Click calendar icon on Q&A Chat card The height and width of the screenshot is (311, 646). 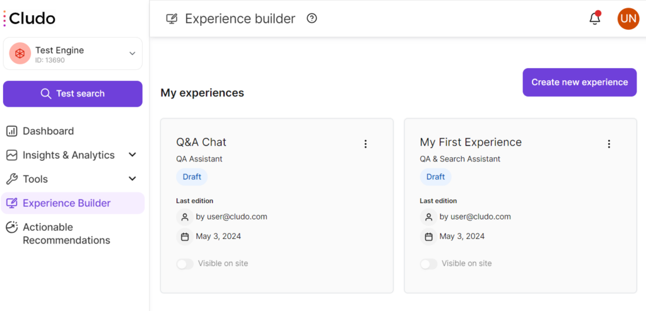(185, 237)
